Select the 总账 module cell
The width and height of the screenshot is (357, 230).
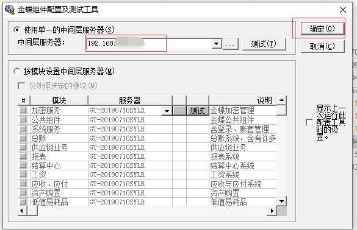click(x=59, y=138)
